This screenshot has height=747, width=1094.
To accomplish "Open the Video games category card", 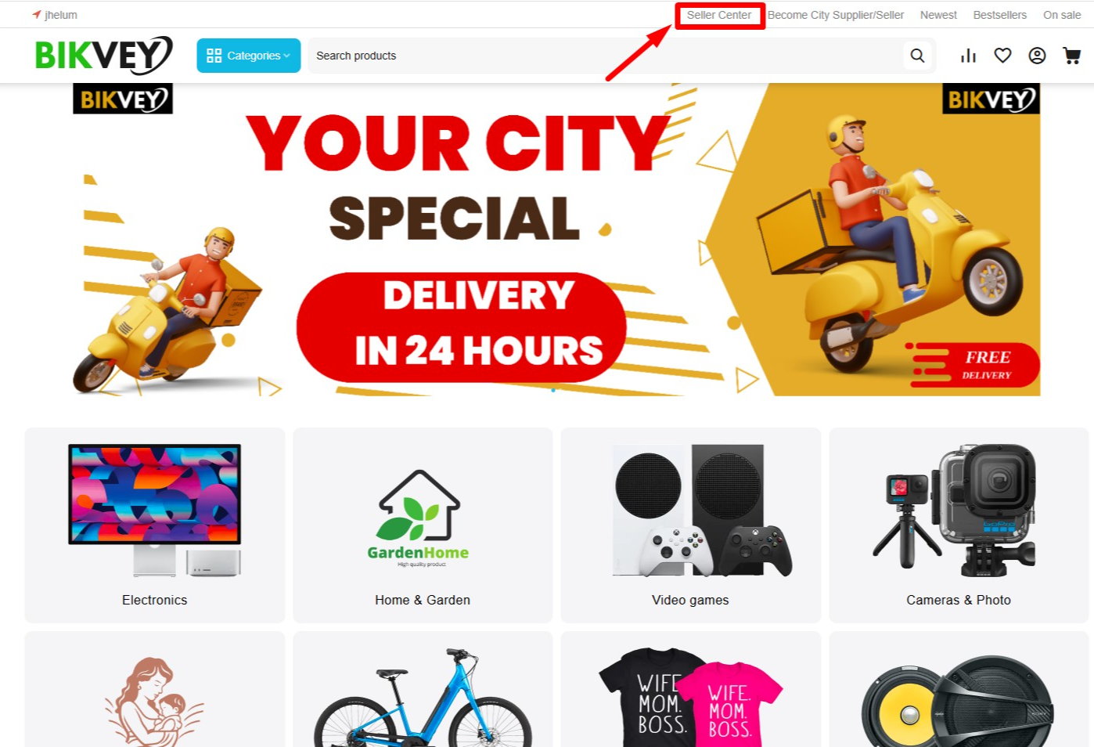I will click(x=691, y=525).
